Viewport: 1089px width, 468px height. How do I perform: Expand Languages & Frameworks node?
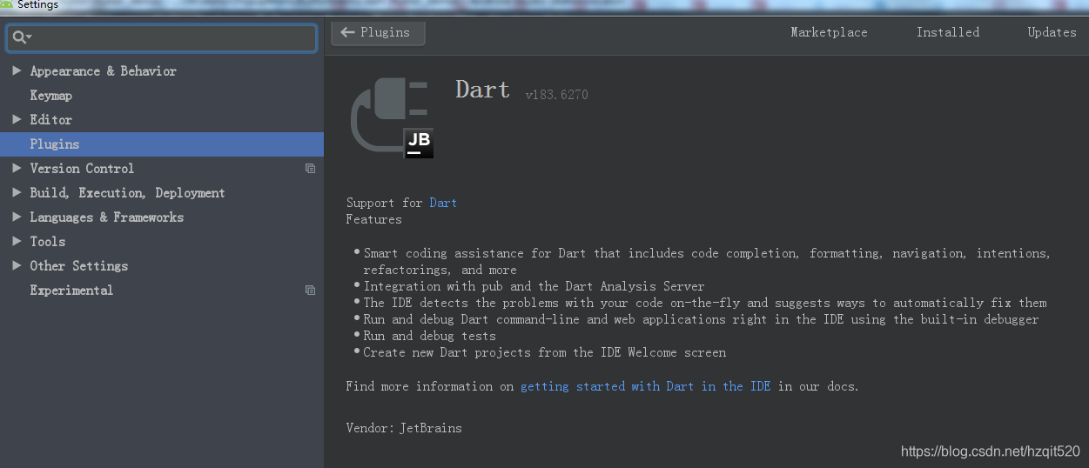(x=17, y=217)
